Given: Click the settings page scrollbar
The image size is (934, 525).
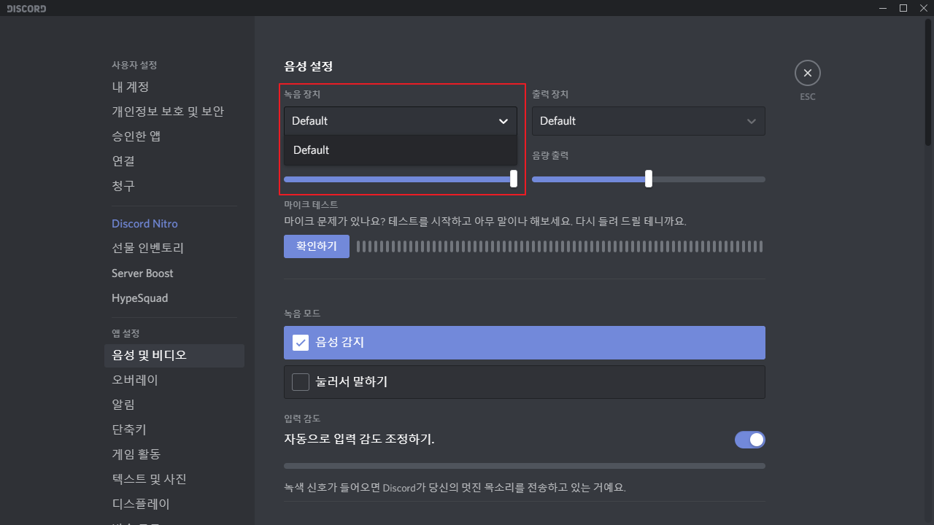Looking at the screenshot, I should pyautogui.click(x=928, y=82).
